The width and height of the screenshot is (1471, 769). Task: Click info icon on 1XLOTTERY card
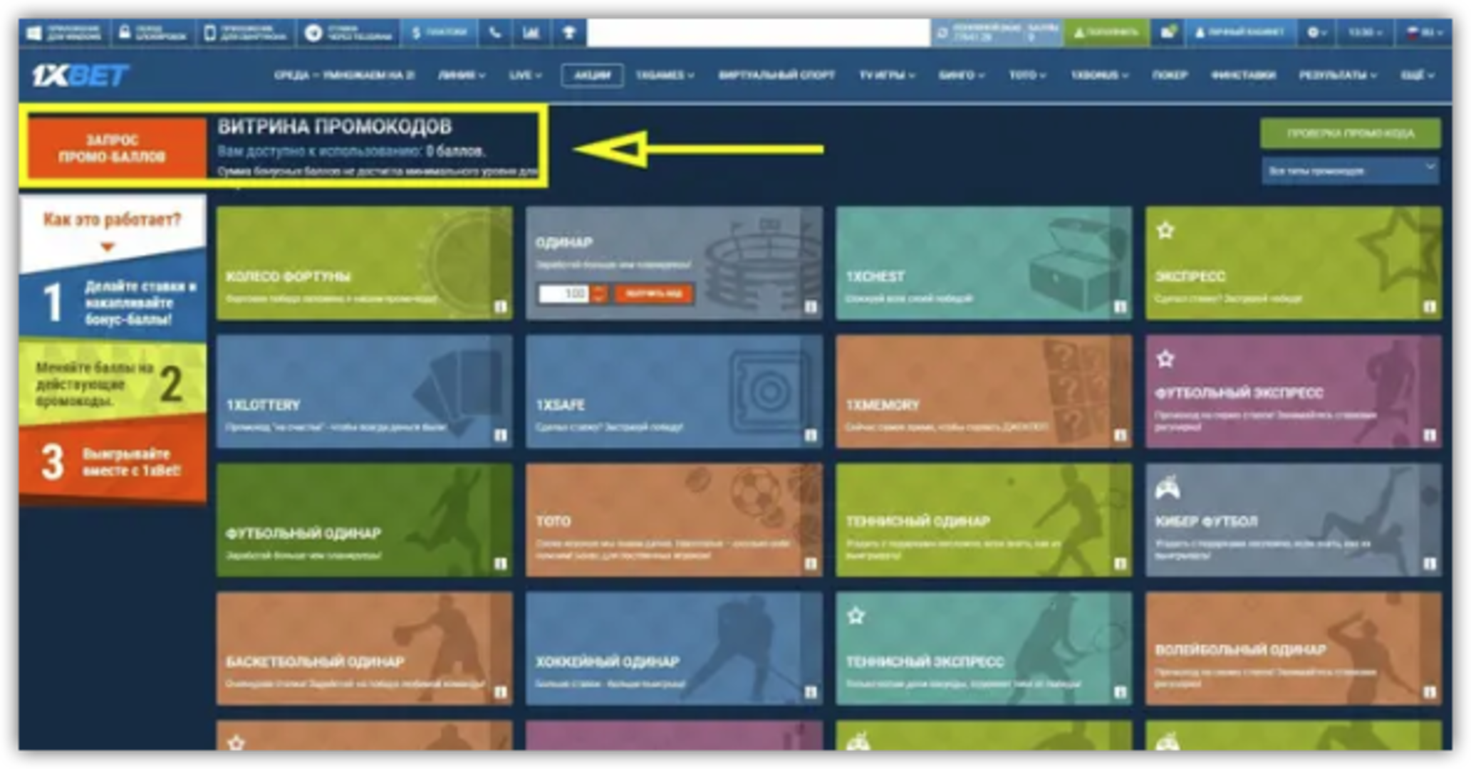coord(501,435)
